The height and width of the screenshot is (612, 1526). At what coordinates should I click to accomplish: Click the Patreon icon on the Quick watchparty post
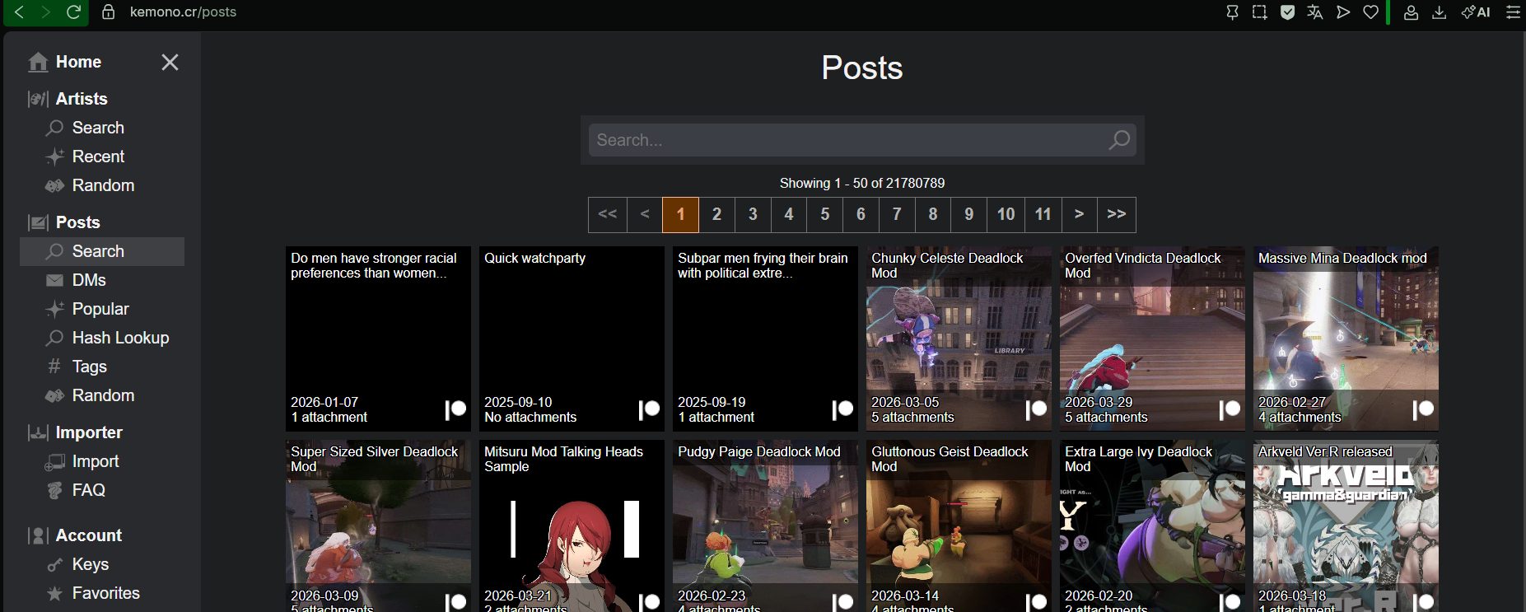point(650,409)
